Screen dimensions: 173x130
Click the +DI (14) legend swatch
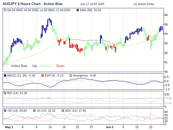click(5, 111)
